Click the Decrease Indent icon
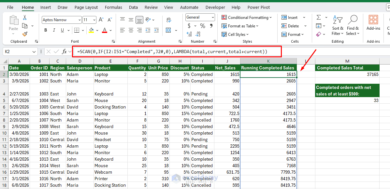This screenshot has width=390, height=189. point(148,30)
